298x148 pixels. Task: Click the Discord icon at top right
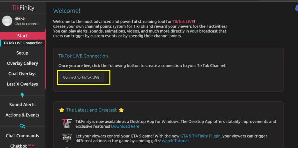296,8
